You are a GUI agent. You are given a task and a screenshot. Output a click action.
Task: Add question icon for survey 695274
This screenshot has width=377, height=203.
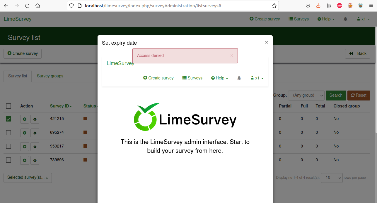point(25,133)
